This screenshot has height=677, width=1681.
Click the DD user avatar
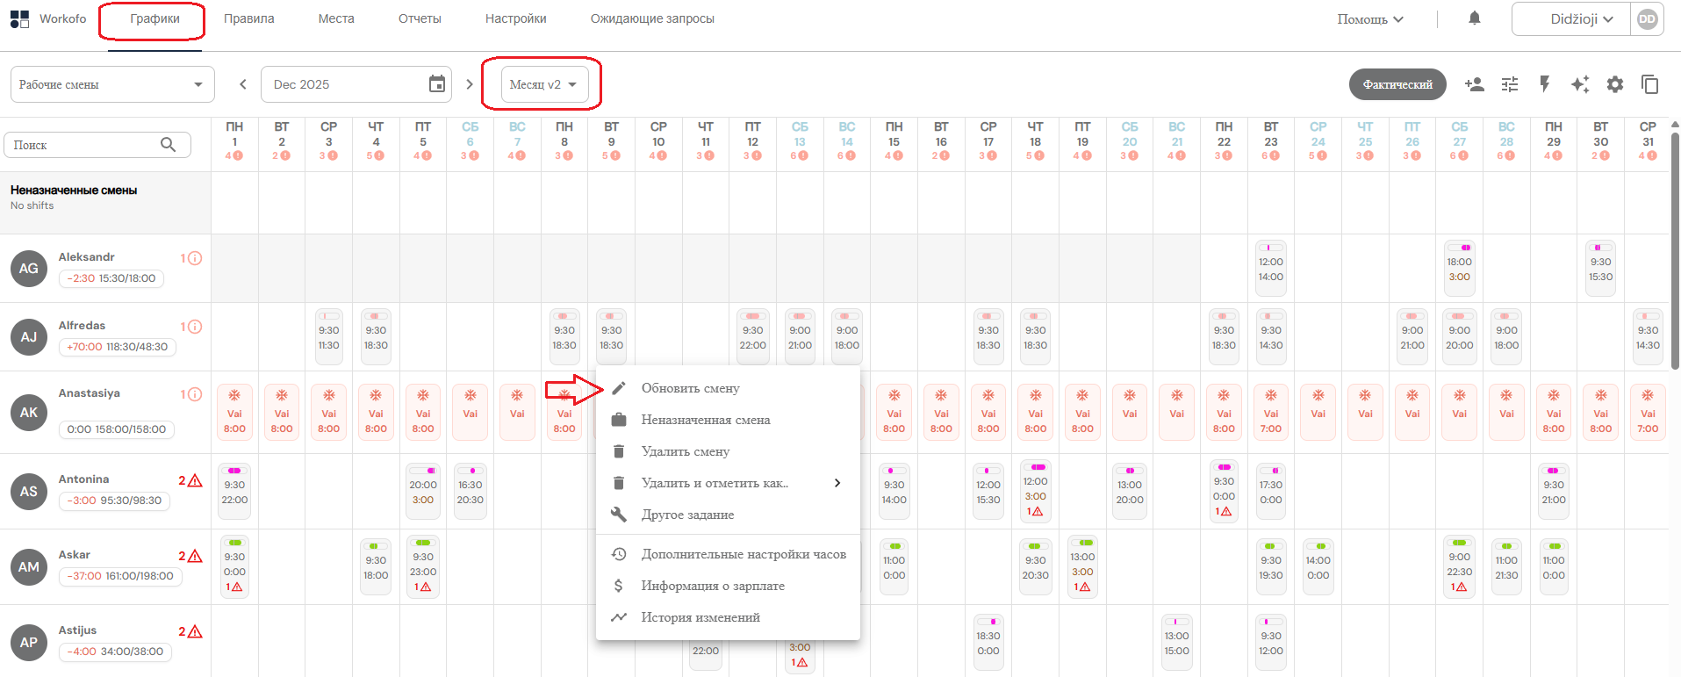pos(1648,18)
